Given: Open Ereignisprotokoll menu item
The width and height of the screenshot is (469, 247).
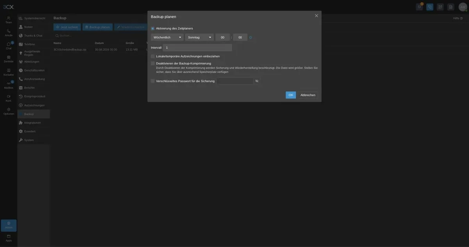Looking at the screenshot, I should 34,96.
